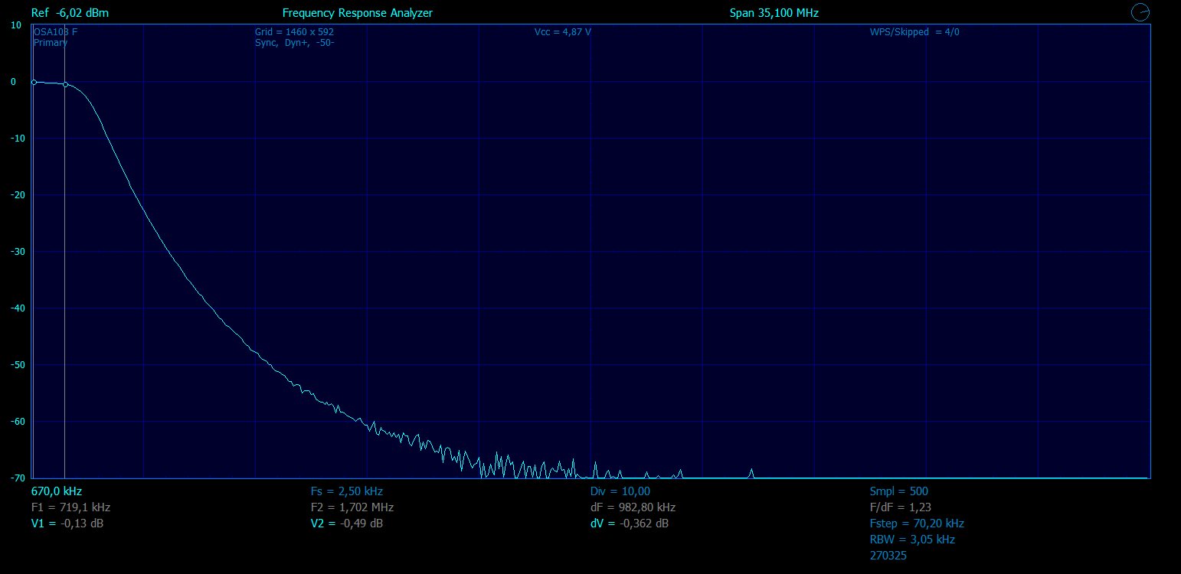Screen dimensions: 1181x574
Task: Click the Ref -6,02 dBm label
Action: [70, 13]
